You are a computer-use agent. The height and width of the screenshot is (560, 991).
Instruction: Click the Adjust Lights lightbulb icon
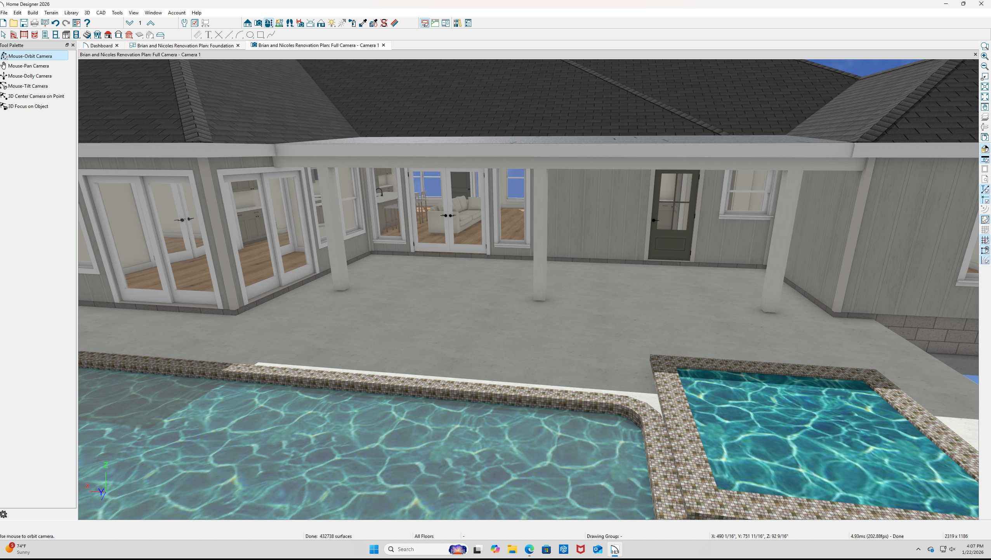coord(331,23)
